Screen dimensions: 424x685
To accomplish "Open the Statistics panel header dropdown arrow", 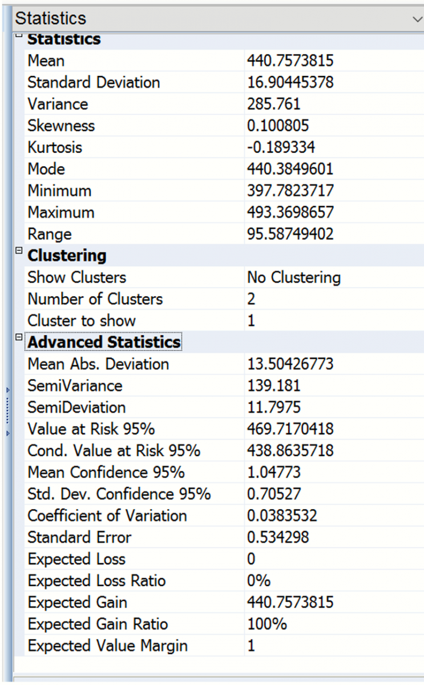I will pyautogui.click(x=418, y=19).
